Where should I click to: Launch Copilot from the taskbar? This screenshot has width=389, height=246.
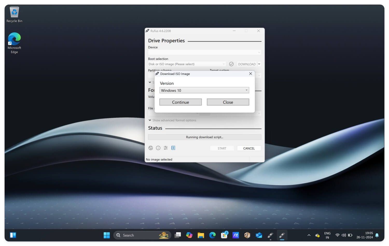[x=189, y=235]
